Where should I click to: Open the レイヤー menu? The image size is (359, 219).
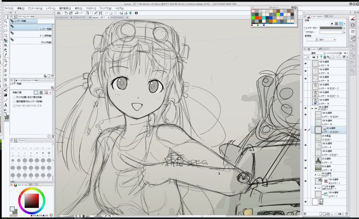pos(50,8)
